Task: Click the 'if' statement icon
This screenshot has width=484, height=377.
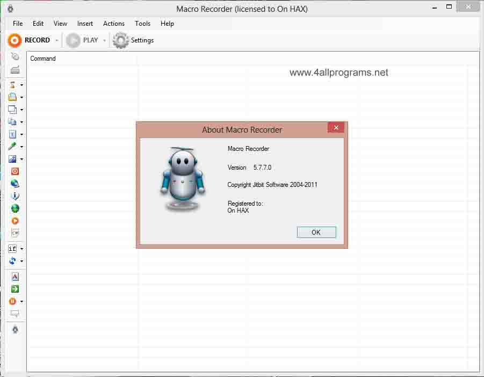Action: [x=12, y=249]
